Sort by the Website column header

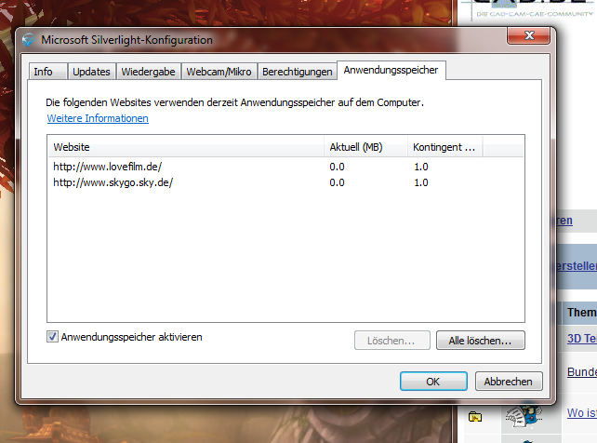point(186,147)
